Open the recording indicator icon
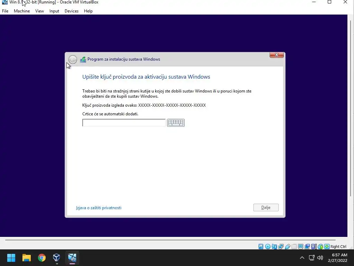This screenshot has width=354, height=266. click(x=307, y=247)
